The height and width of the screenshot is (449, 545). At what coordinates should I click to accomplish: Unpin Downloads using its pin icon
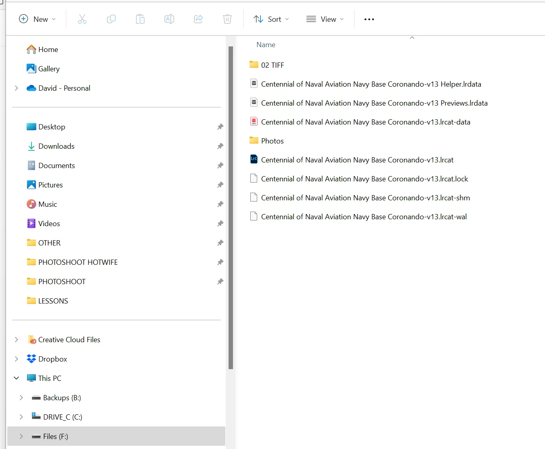coord(220,146)
